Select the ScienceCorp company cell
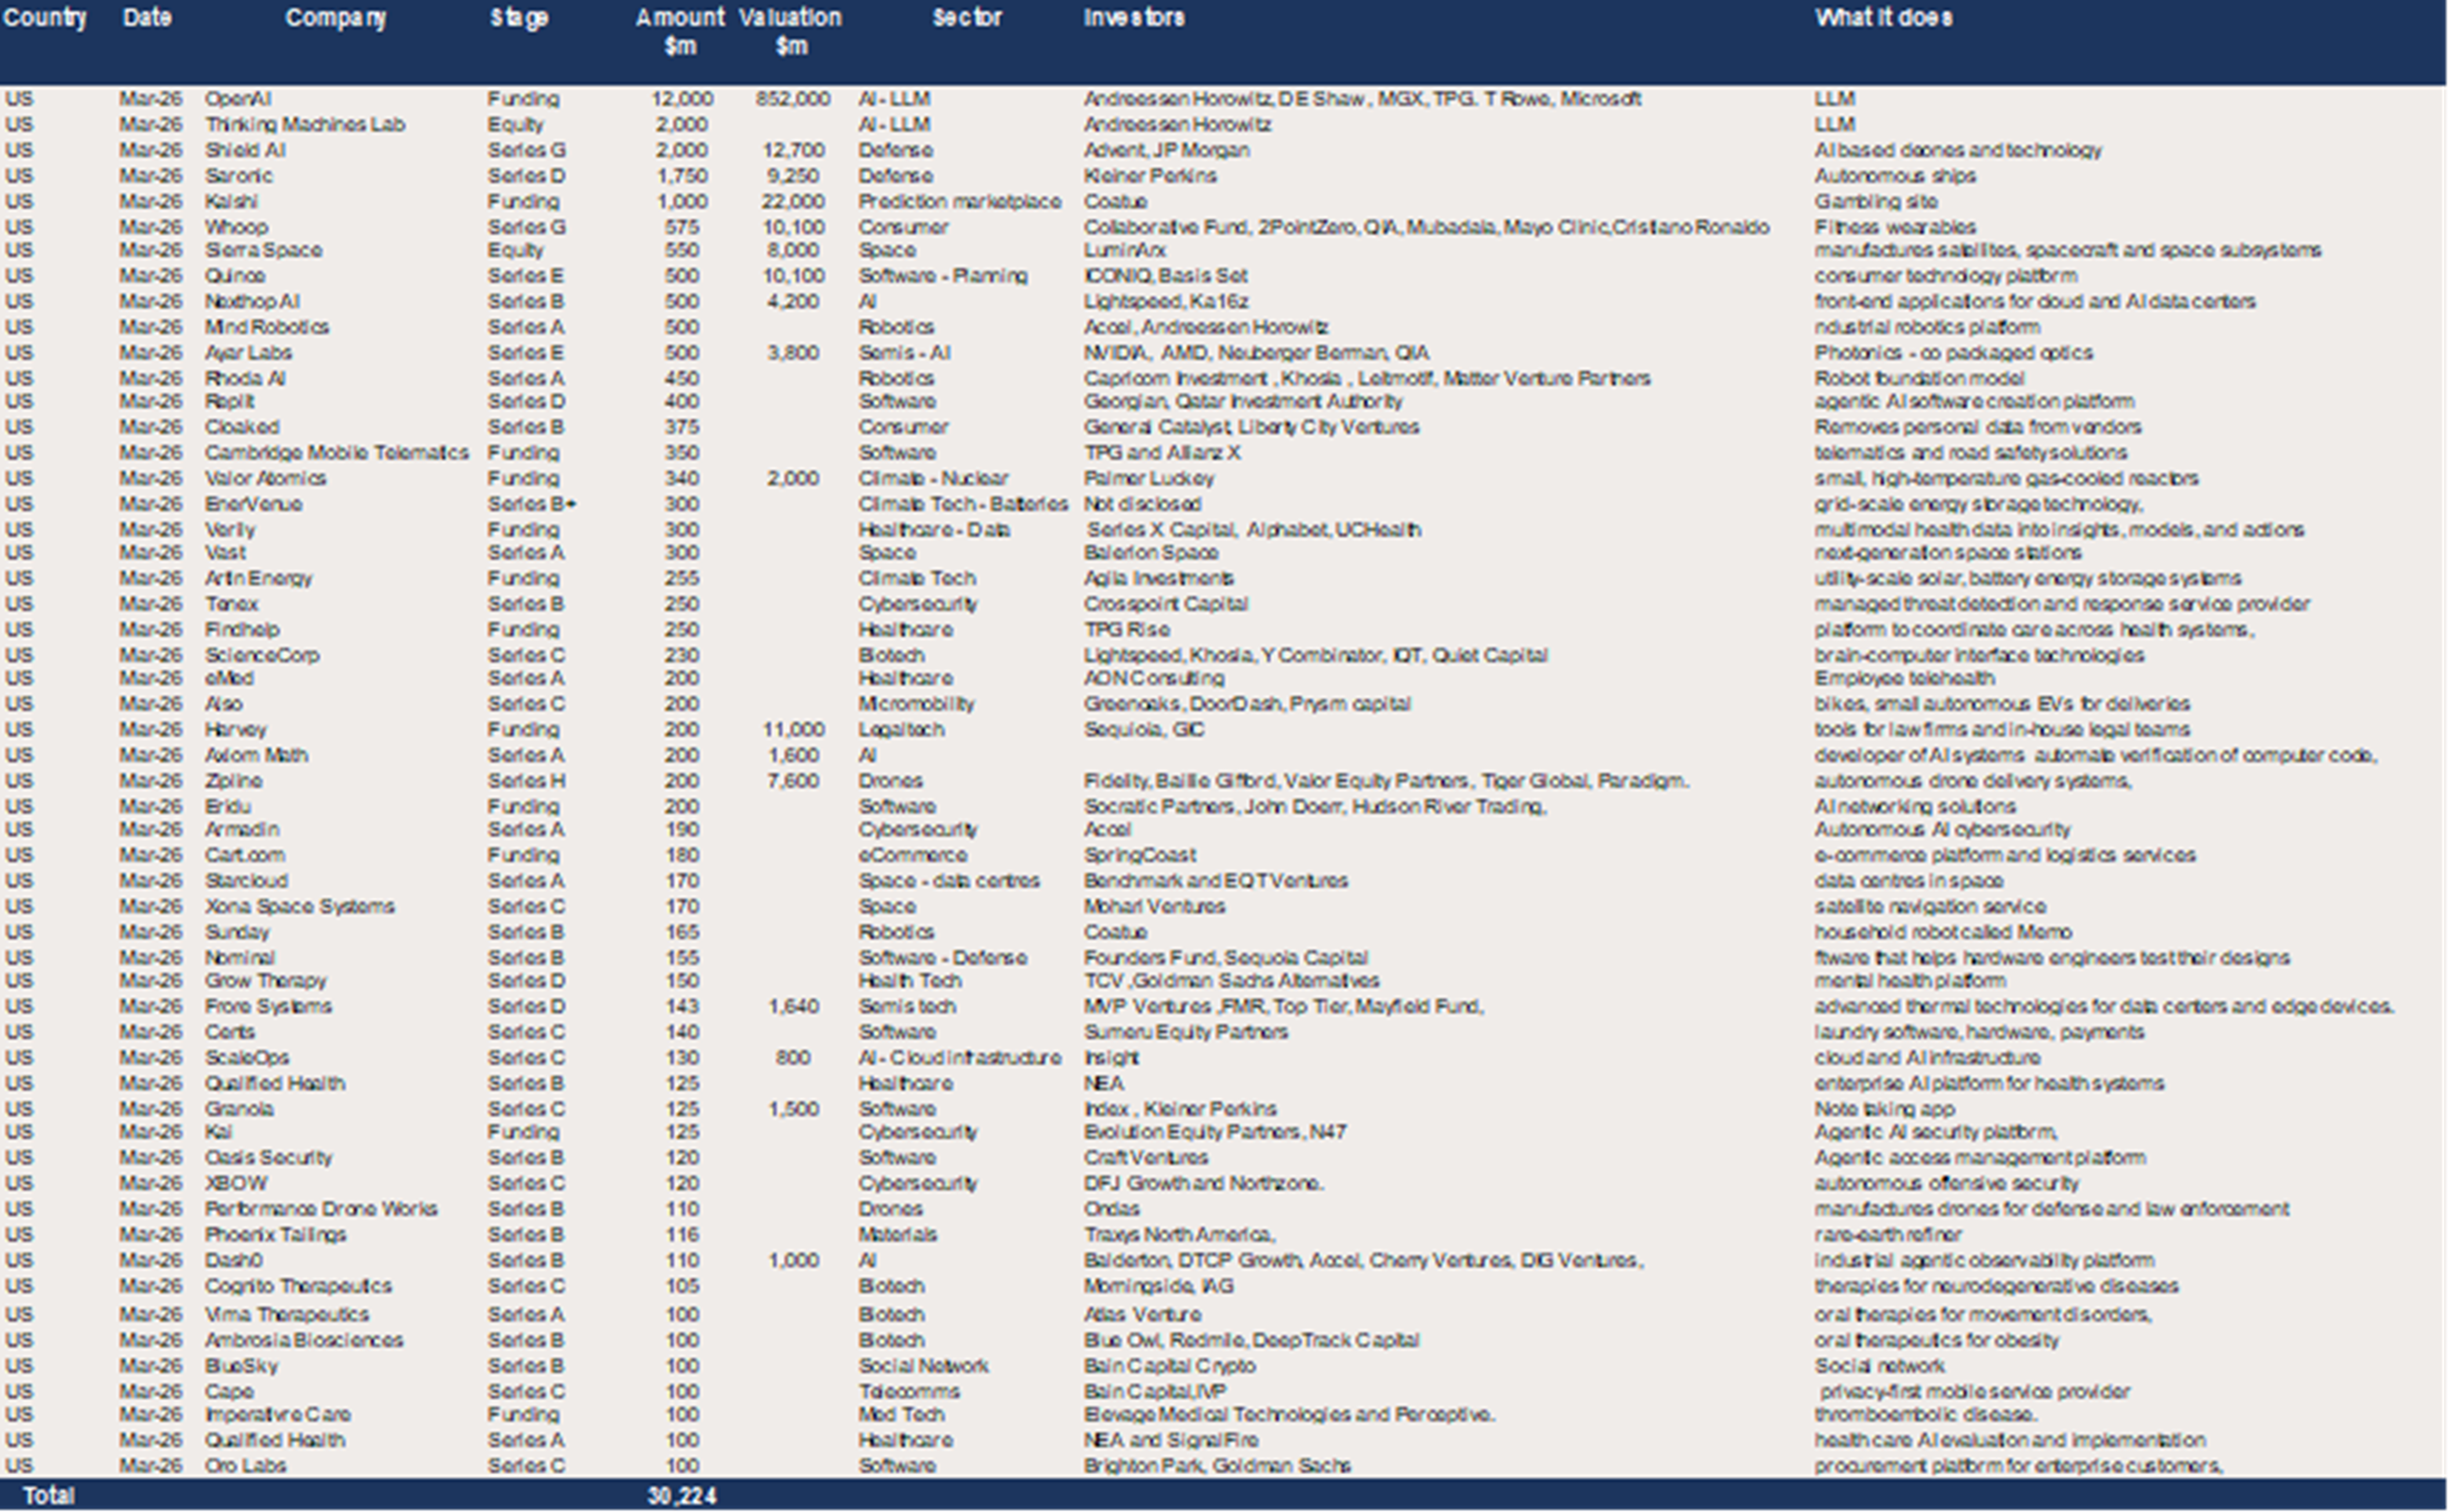Viewport: 2449px width, 1512px height. (262, 656)
